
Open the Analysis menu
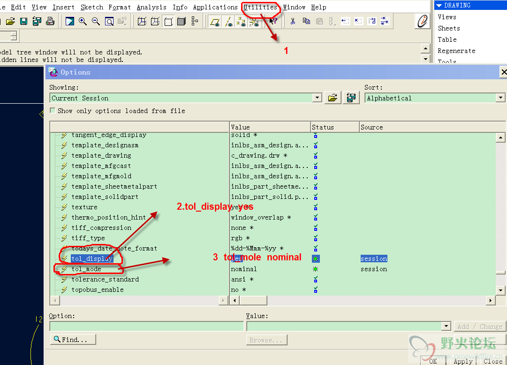pos(151,7)
